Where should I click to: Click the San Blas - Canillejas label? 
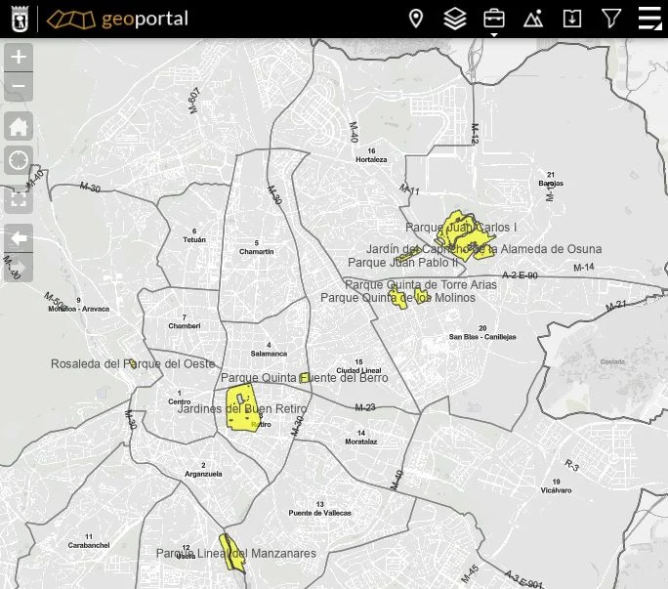click(482, 333)
